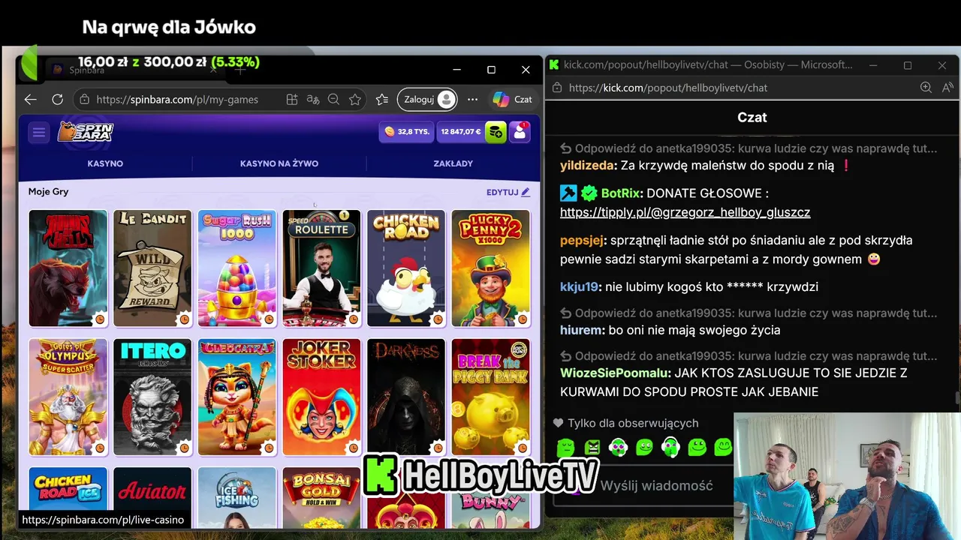Image resolution: width=961 pixels, height=540 pixels.
Task: Click the clock badge on Cleocatra tile
Action: [269, 448]
